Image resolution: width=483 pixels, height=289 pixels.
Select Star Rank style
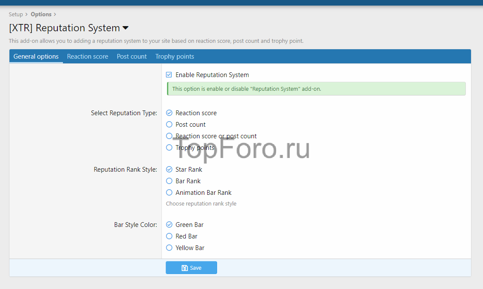169,170
